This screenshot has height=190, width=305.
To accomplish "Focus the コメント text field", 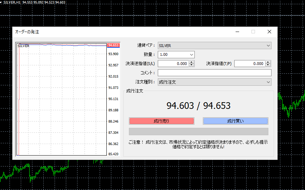I will click(x=214, y=73).
